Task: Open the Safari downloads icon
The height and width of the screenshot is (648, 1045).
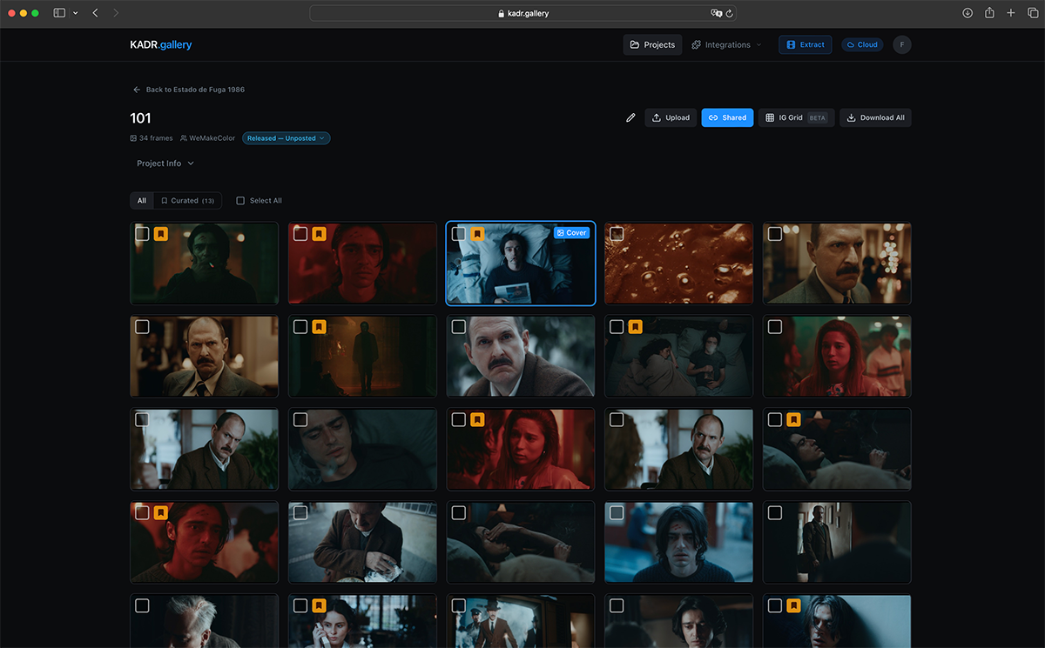Action: (x=967, y=13)
